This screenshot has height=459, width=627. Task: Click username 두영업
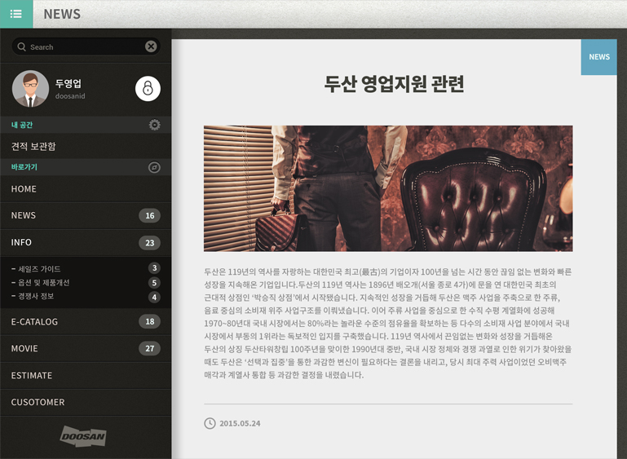pos(68,83)
